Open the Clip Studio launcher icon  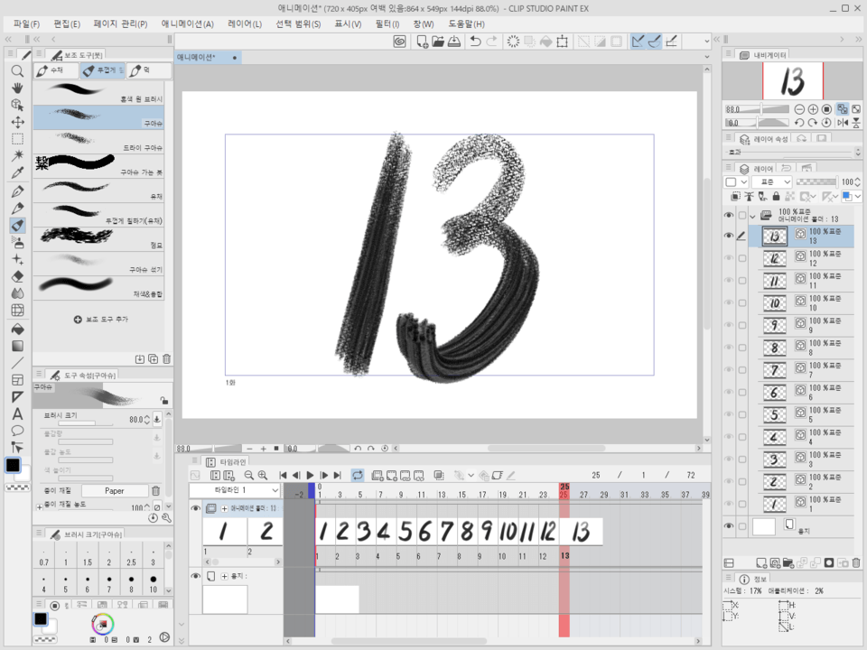(x=399, y=42)
